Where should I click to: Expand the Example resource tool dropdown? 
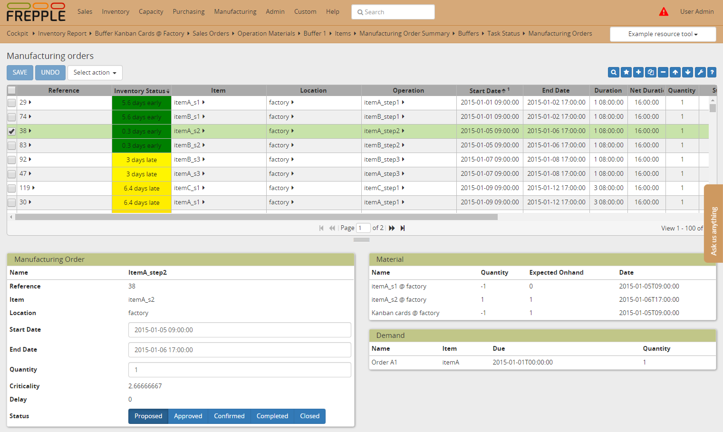663,34
